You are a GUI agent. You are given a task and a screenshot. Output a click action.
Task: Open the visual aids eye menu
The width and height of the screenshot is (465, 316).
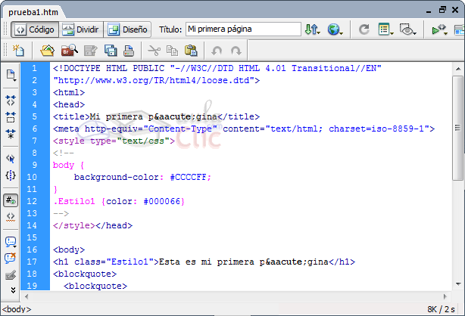click(x=409, y=30)
